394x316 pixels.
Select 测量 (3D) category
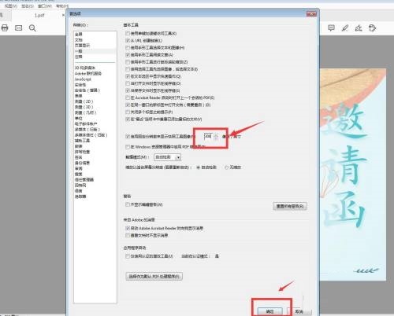pos(84,107)
